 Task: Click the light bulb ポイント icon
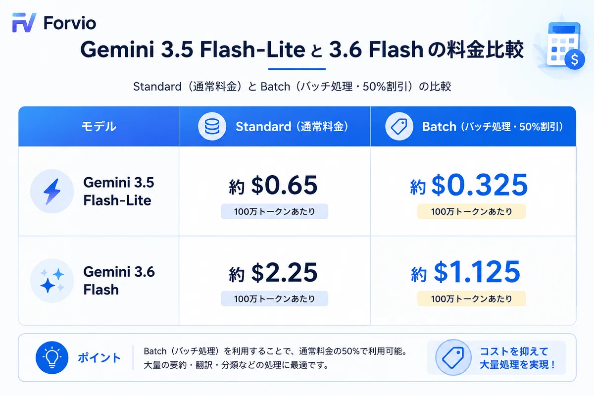click(51, 358)
